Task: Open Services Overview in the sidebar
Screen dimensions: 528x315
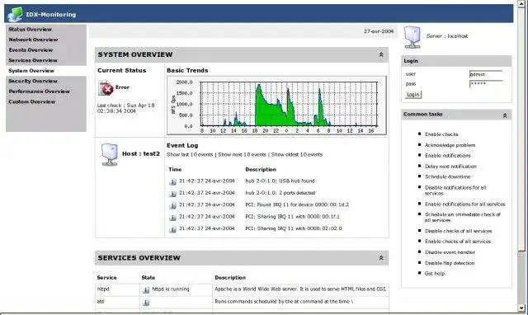Action: [33, 60]
